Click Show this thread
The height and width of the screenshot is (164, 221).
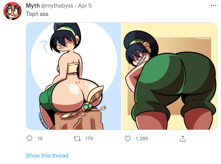coord(47,156)
